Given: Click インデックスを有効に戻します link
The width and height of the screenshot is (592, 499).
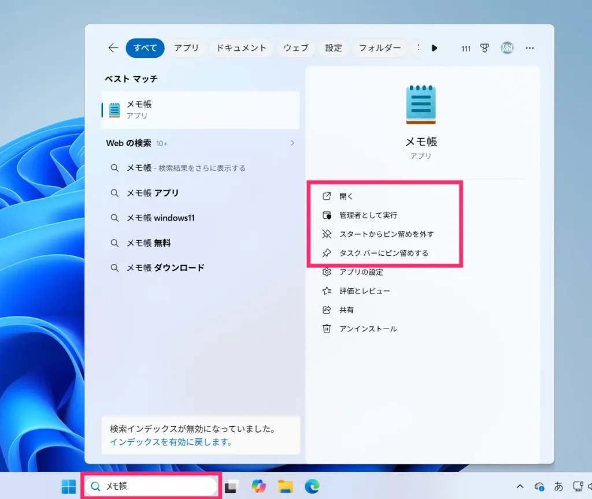Looking at the screenshot, I should [x=171, y=442].
